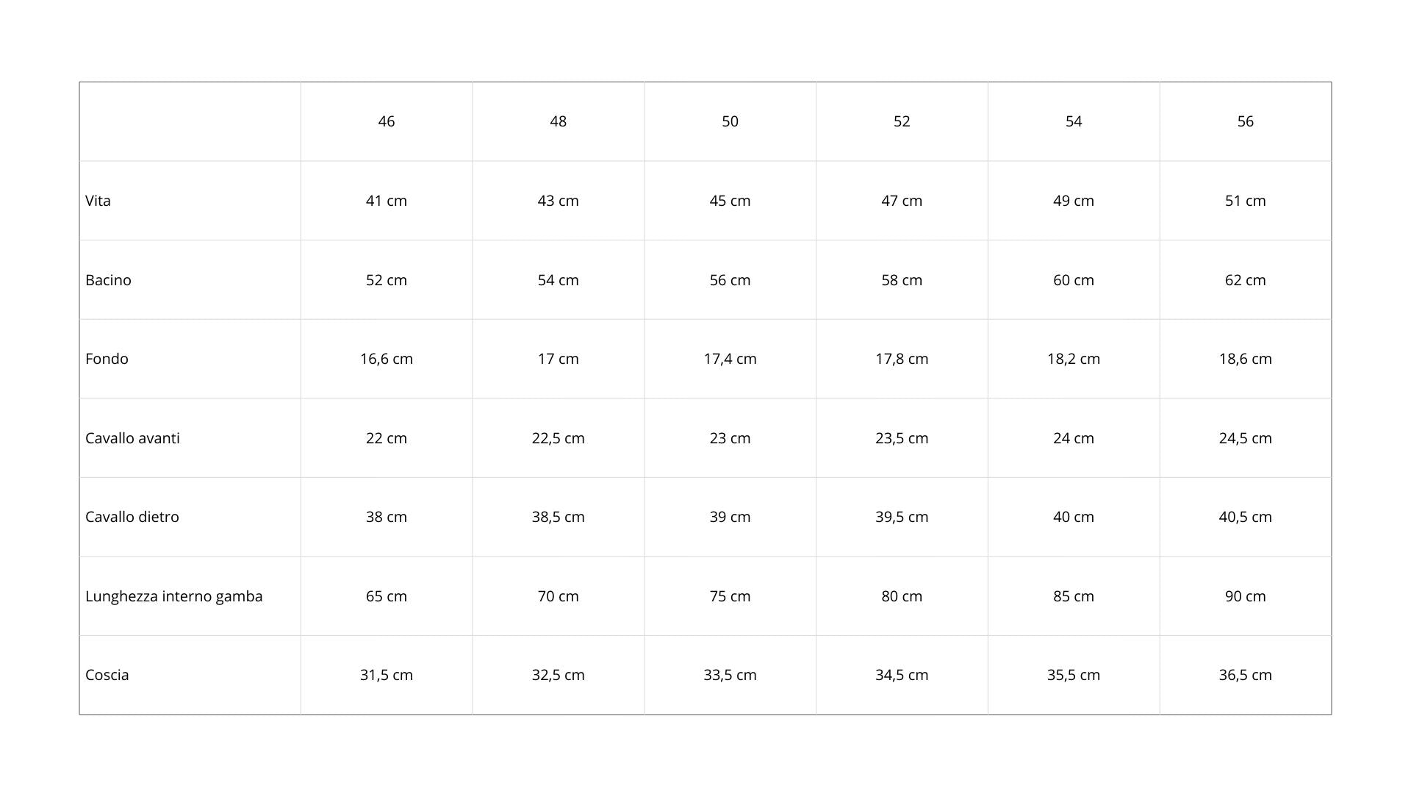1411x794 pixels.
Task: Select the size 52 column header
Action: click(x=902, y=121)
